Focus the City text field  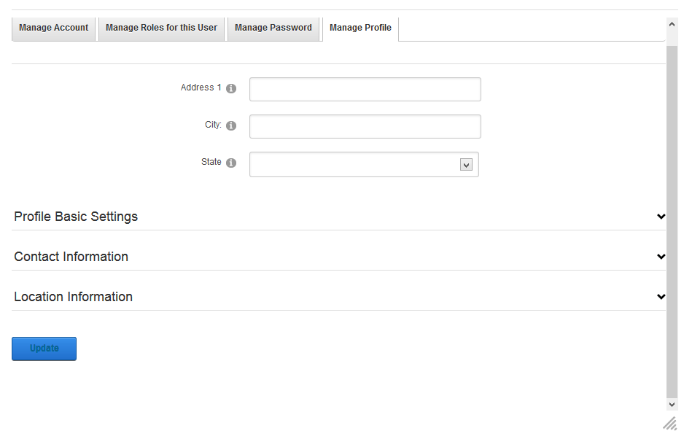pos(365,127)
